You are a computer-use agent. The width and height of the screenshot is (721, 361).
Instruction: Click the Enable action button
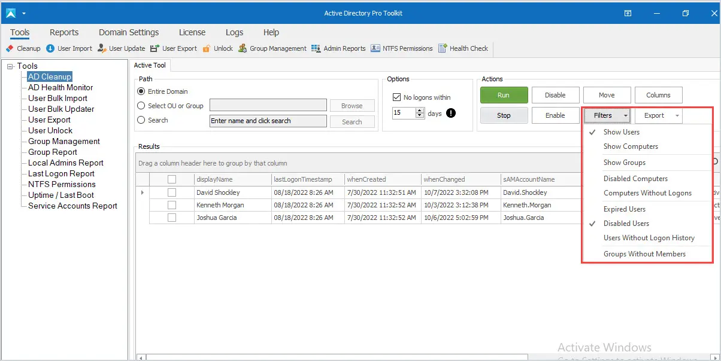[555, 115]
